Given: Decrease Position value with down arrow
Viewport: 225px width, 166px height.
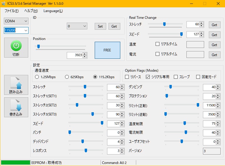Looking at the screenshot, I should click(85, 56).
